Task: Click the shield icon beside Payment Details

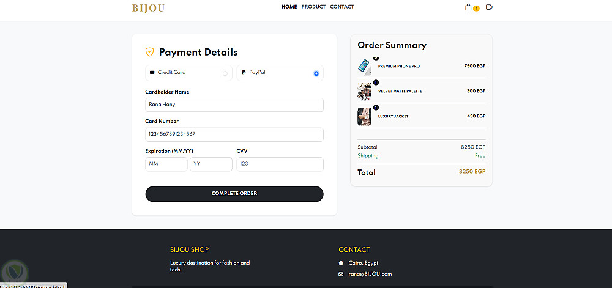Action: tap(149, 52)
